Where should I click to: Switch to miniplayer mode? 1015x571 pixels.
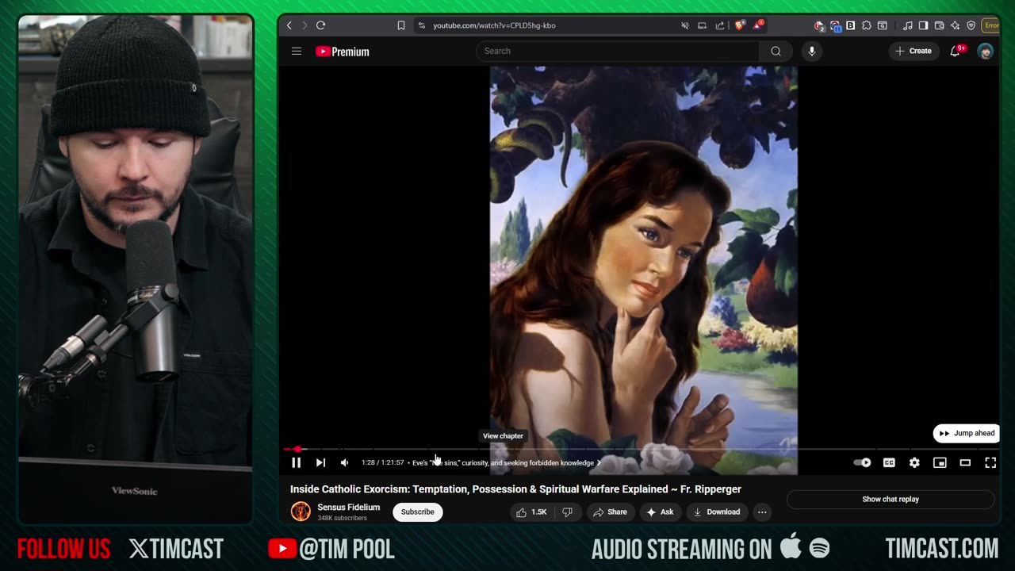pos(940,462)
